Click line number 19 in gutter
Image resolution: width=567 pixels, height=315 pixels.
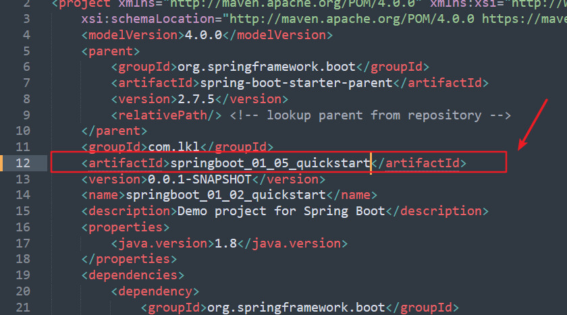[x=23, y=275]
